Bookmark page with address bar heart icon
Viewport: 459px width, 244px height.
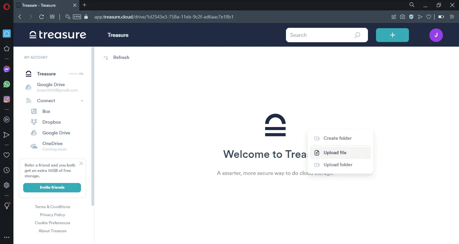click(x=429, y=17)
